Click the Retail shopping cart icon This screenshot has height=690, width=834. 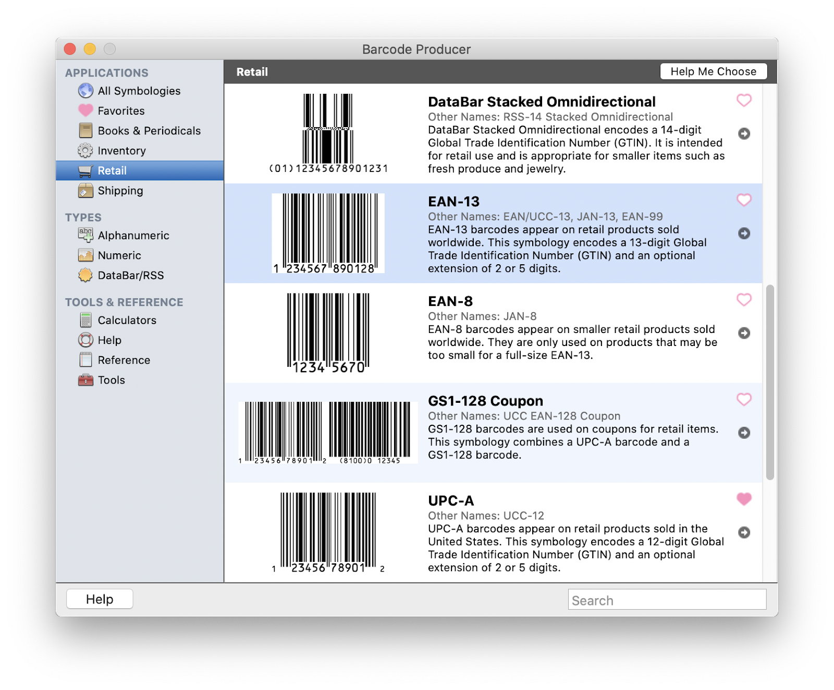(x=85, y=170)
